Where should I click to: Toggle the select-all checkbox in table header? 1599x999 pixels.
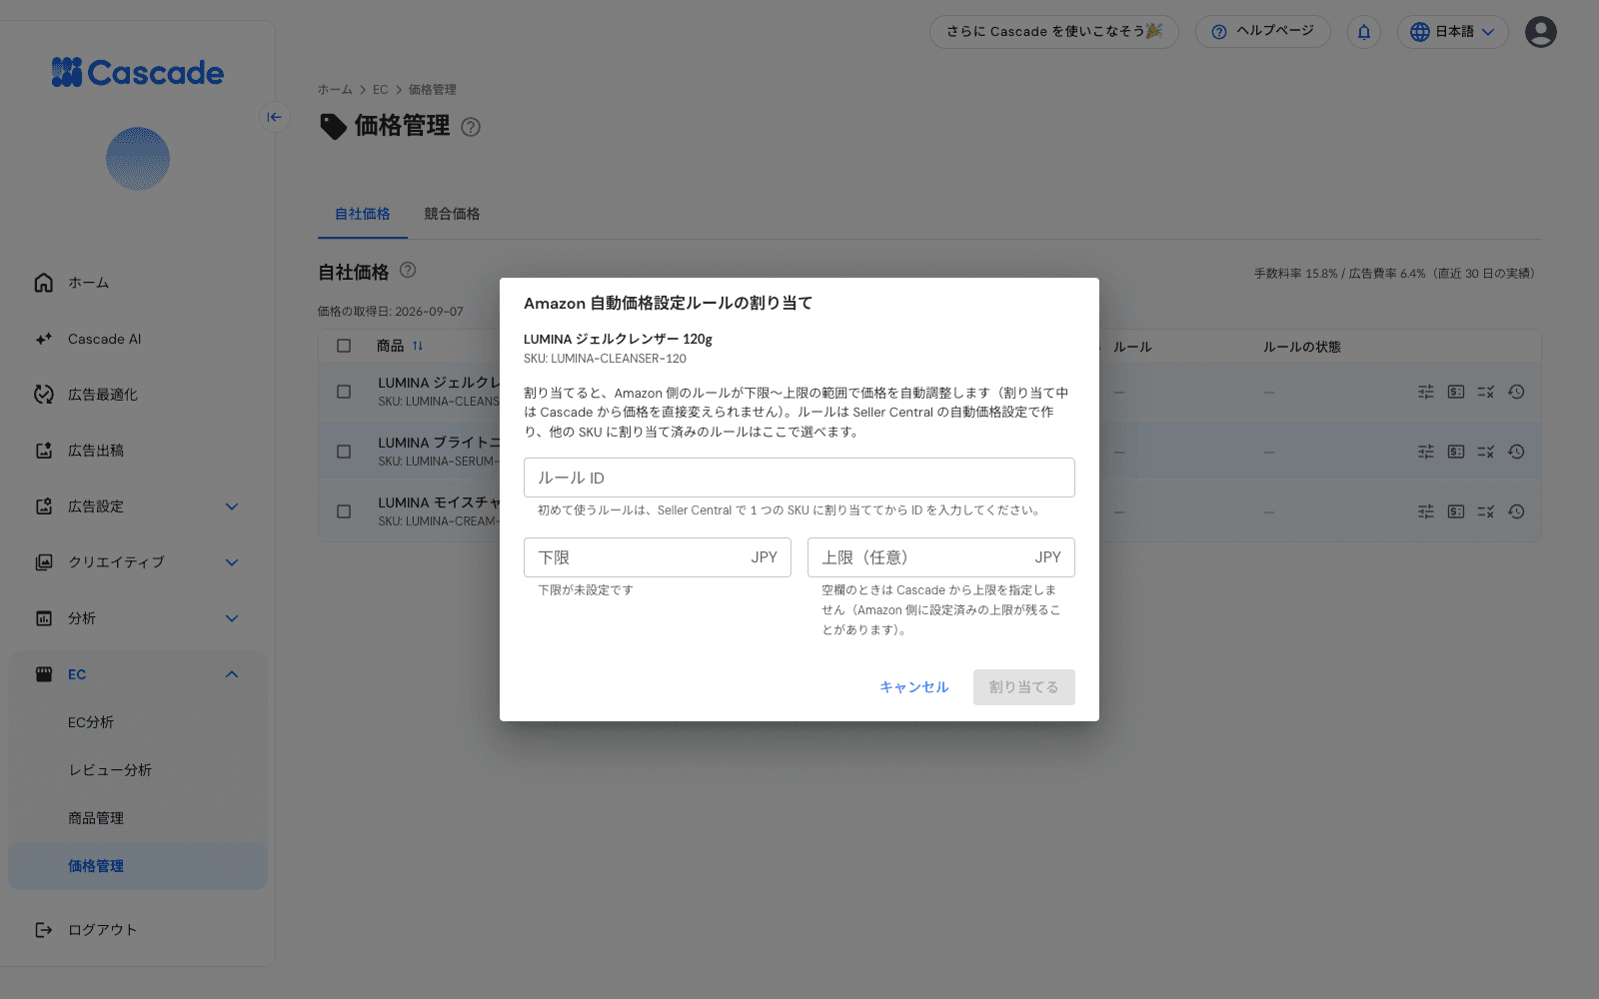(344, 346)
